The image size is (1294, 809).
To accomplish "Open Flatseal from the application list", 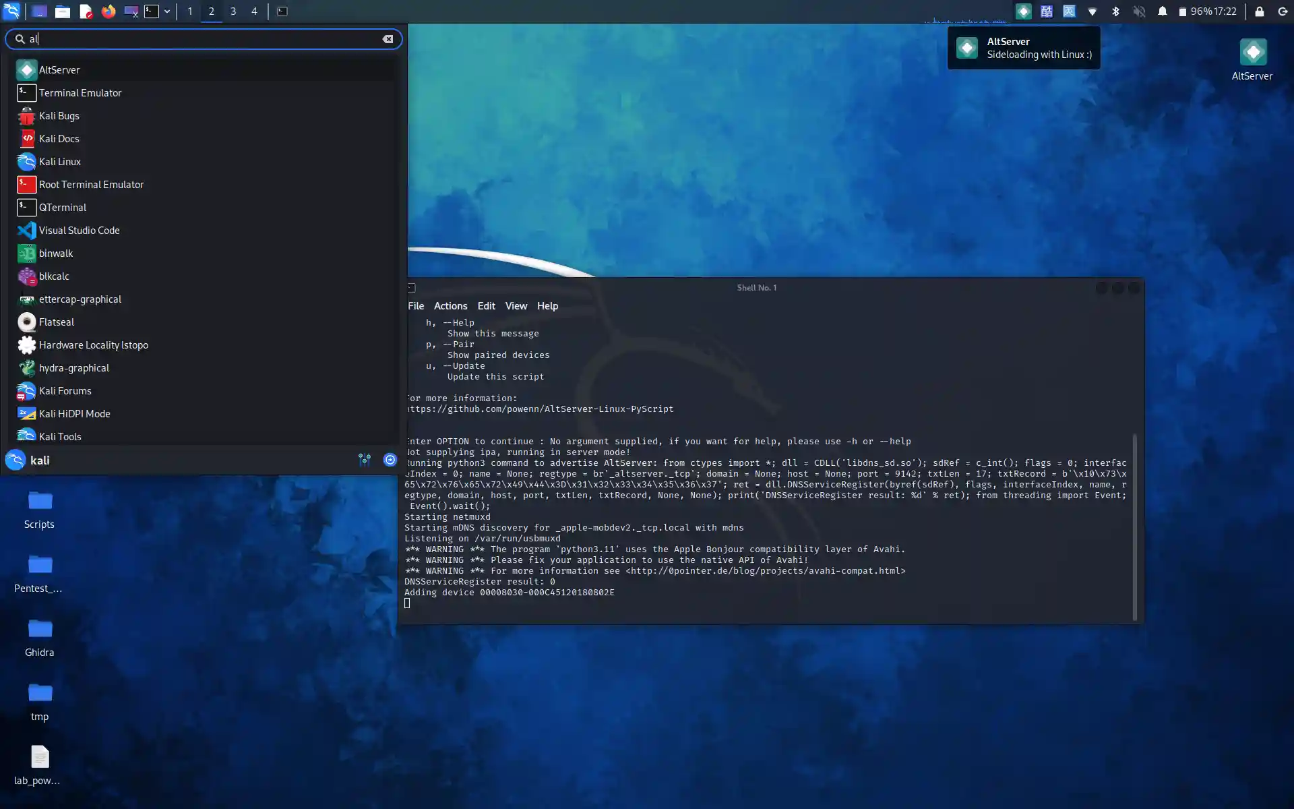I will pyautogui.click(x=57, y=322).
